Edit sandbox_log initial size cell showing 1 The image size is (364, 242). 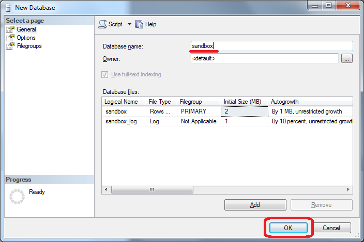pos(245,121)
